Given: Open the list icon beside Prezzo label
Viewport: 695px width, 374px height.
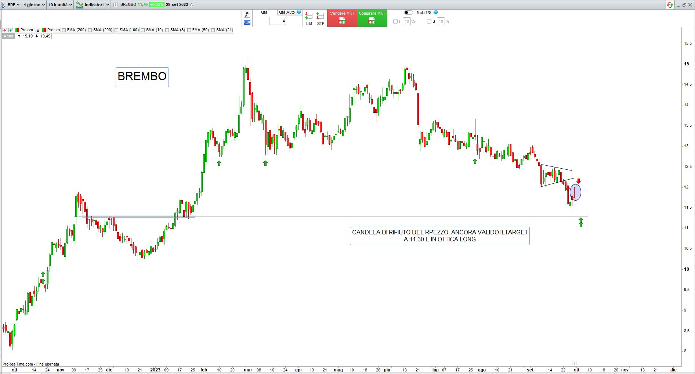Looking at the screenshot, I should click(37, 30).
